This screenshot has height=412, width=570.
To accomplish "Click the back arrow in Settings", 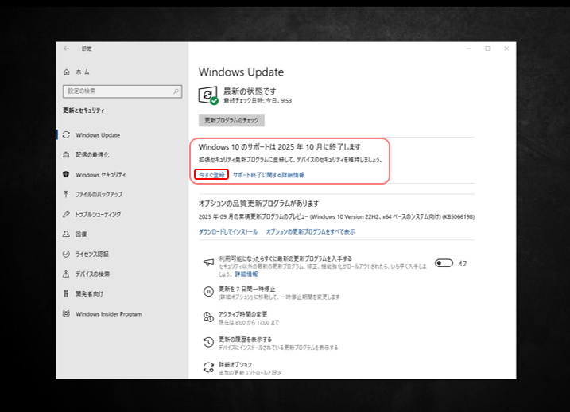I will [x=66, y=49].
